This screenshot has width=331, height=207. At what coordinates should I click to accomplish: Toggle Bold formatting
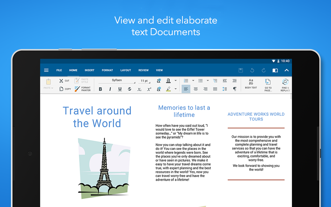pos(100,89)
